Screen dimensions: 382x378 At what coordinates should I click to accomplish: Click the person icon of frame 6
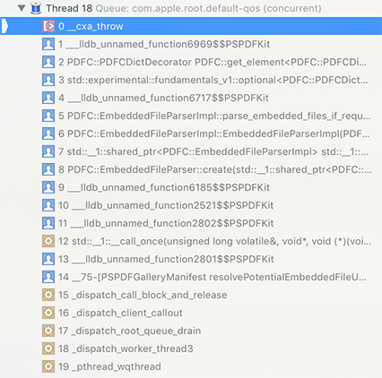[48, 133]
